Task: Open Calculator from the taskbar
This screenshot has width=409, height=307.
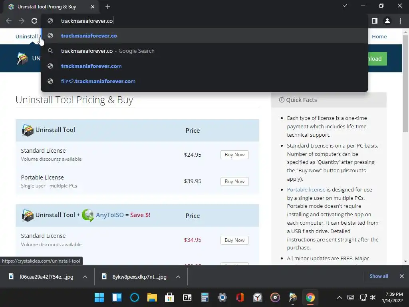Action: pyautogui.click(x=205, y=297)
